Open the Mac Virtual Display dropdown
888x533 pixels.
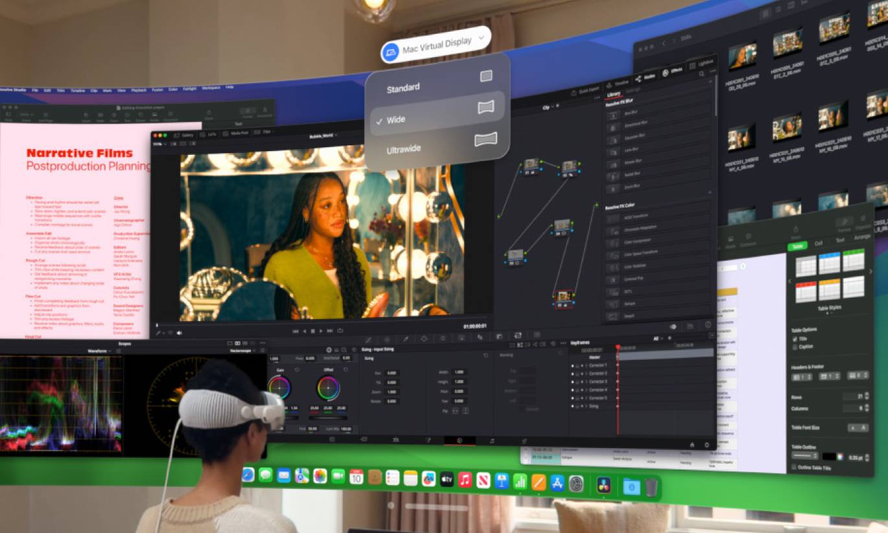click(436, 45)
